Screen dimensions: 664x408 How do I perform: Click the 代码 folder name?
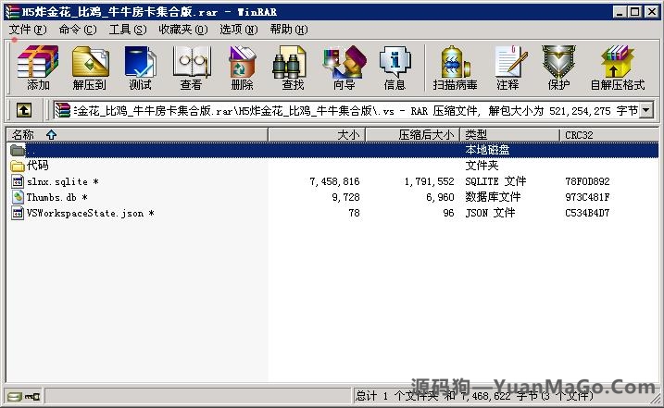click(38, 166)
